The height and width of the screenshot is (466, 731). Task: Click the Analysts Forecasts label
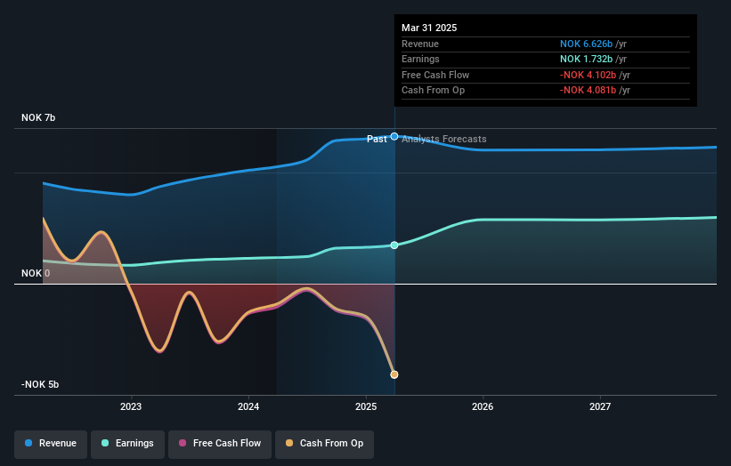[x=443, y=140]
